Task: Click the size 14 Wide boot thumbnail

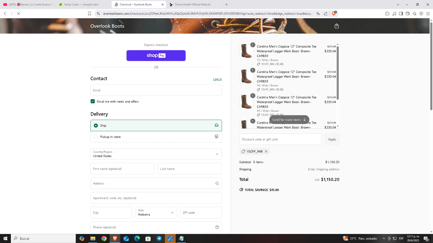Action: (246, 77)
